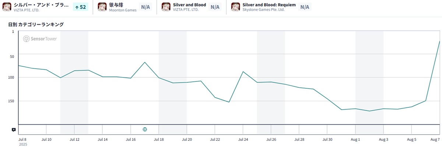Click the Moonton Games publisher name
This screenshot has height=147, width=442.
click(x=123, y=10)
